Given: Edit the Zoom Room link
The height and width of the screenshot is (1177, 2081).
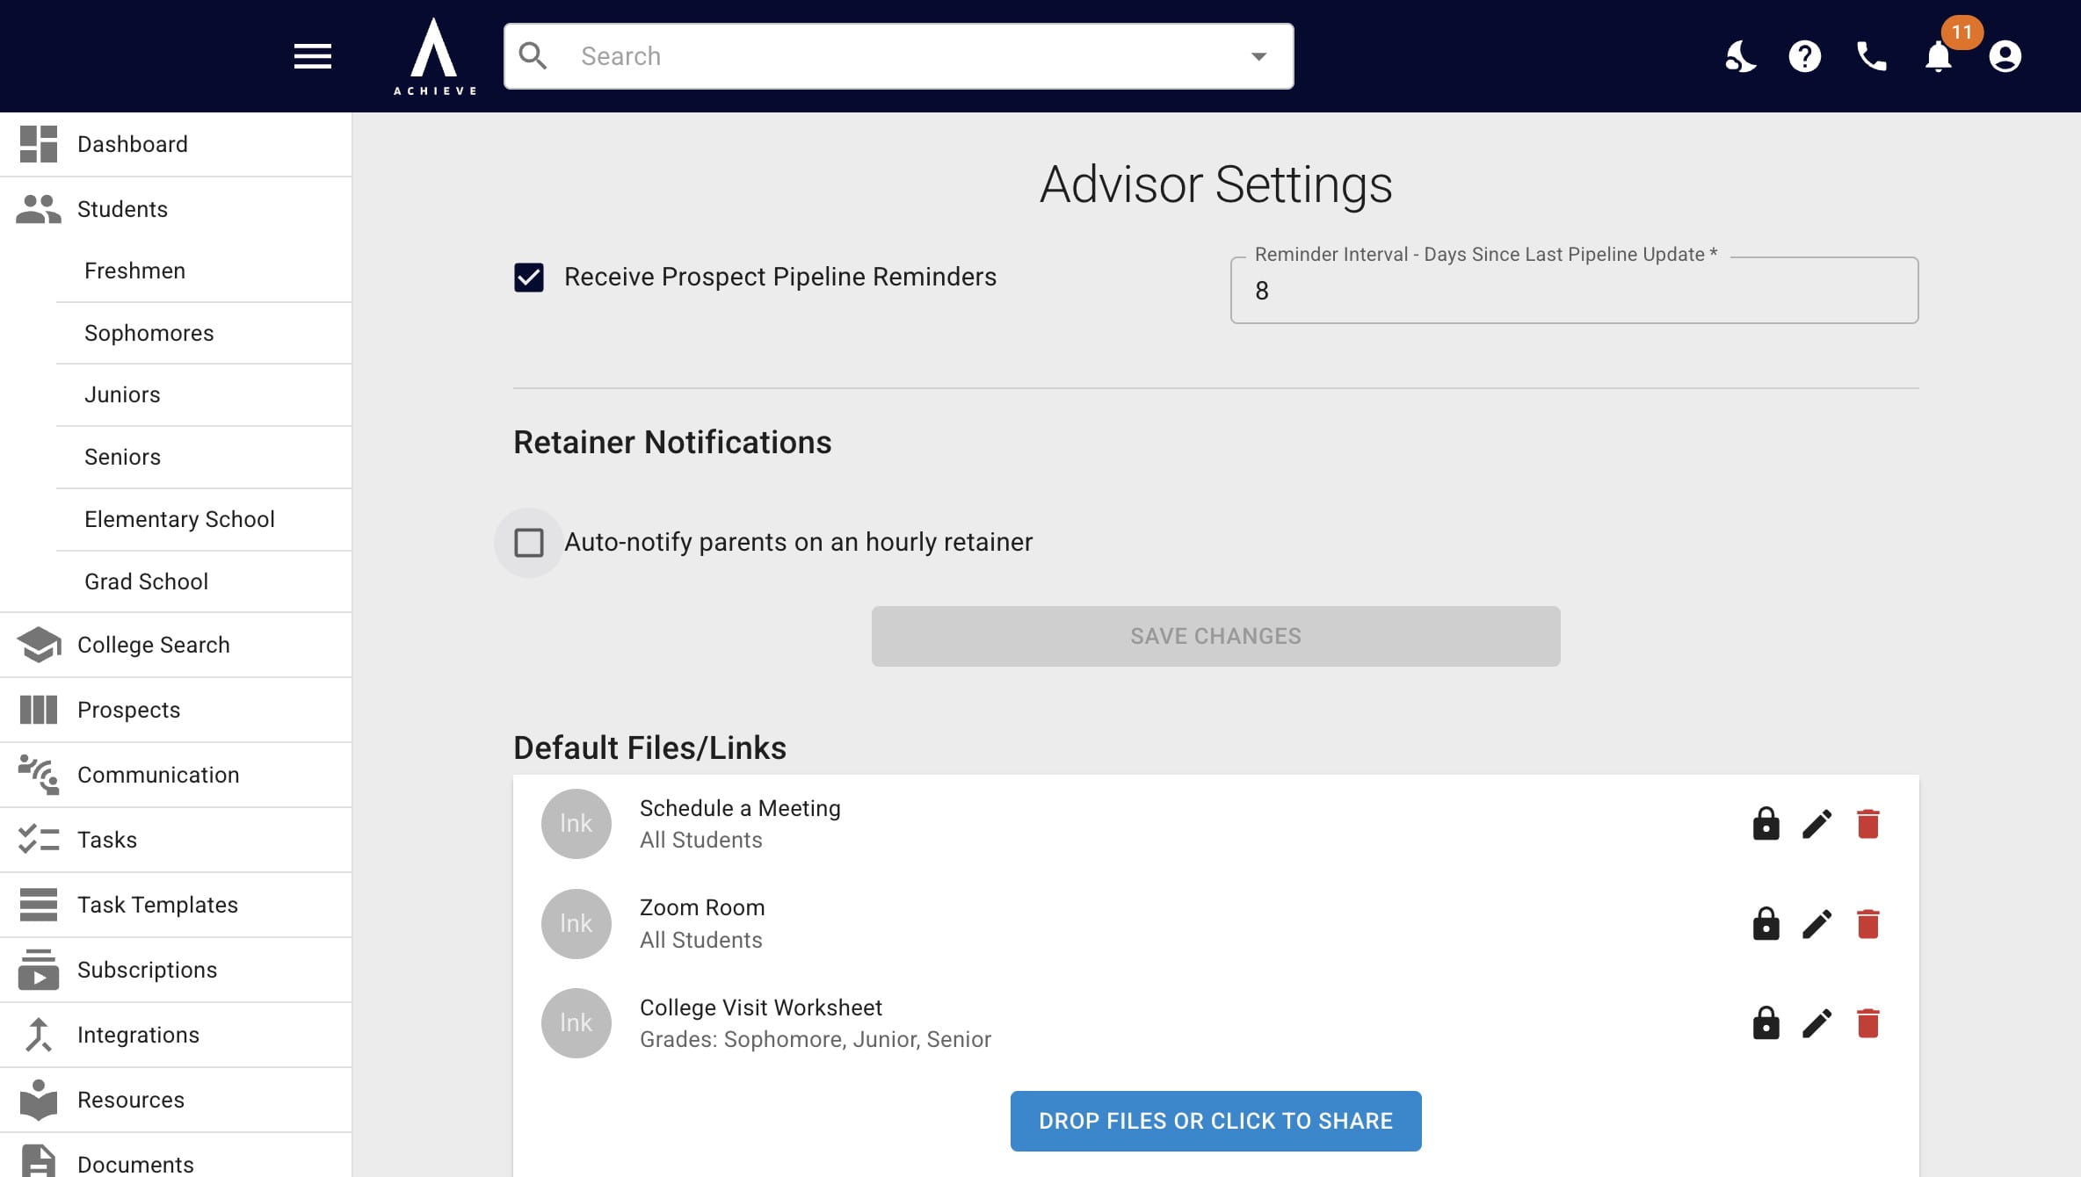Looking at the screenshot, I should coord(1817,924).
